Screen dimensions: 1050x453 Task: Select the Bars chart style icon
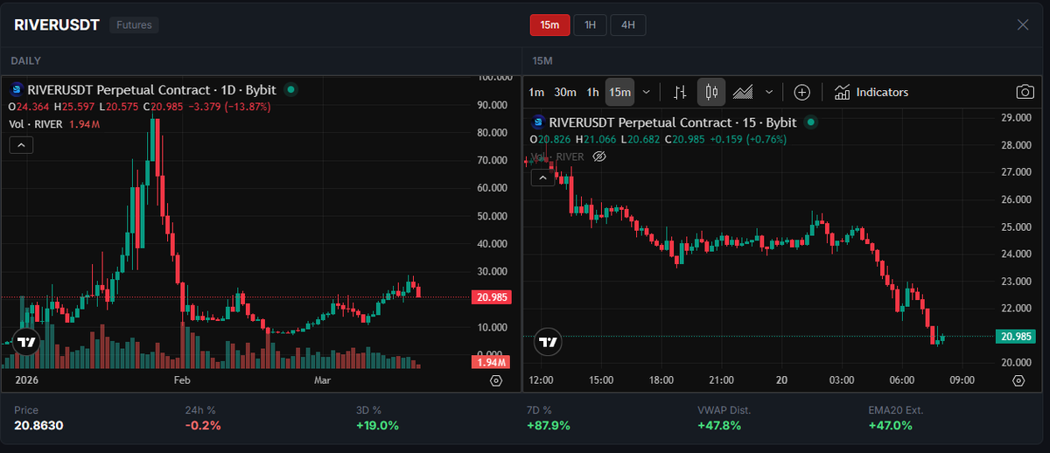pos(680,92)
